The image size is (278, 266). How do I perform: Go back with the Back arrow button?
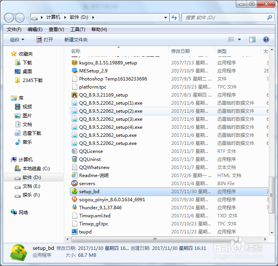[x=9, y=18]
